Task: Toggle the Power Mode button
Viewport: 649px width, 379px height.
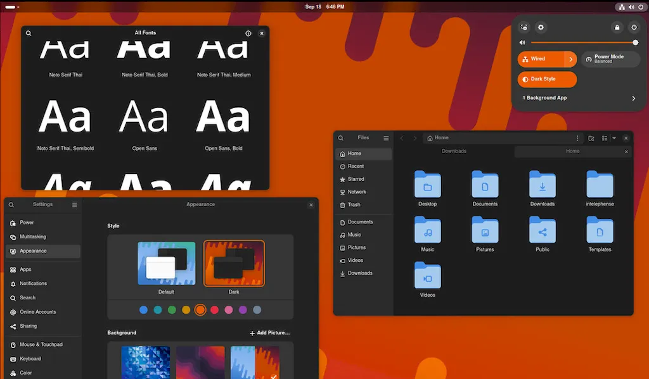Action: (610, 59)
